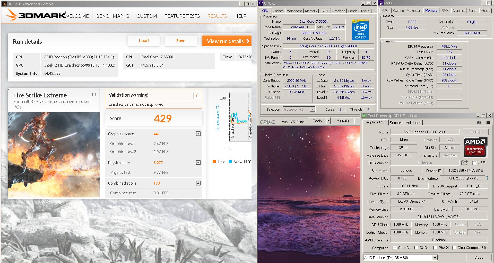Click the NB Frequency value 2693.6 MHz
The height and width of the screenshot is (263, 494).
tap(472, 33)
